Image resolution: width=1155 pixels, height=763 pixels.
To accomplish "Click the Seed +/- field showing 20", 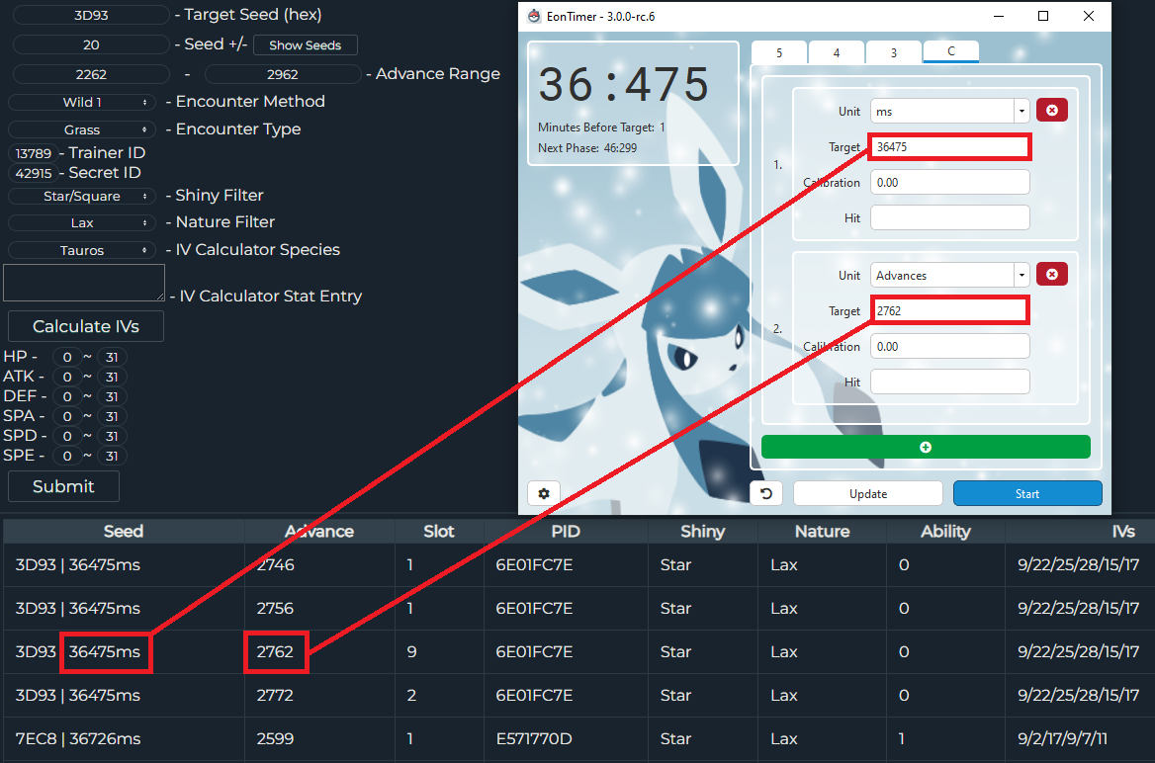I will click(91, 44).
